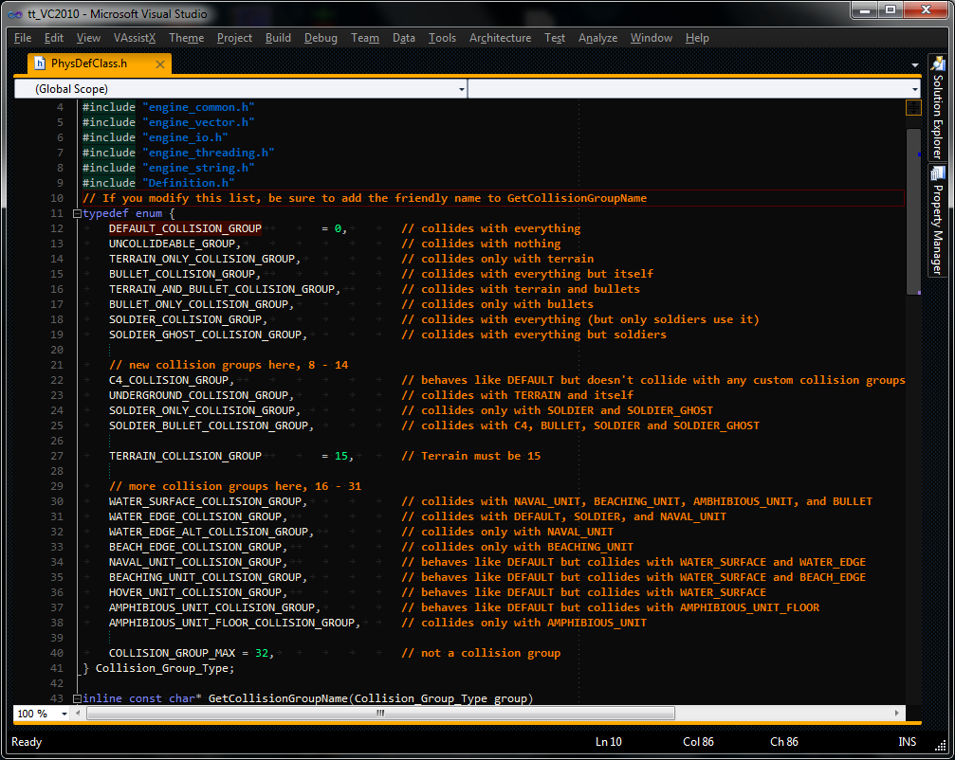The height and width of the screenshot is (760, 955).
Task: Open the Build menu
Action: pos(278,38)
